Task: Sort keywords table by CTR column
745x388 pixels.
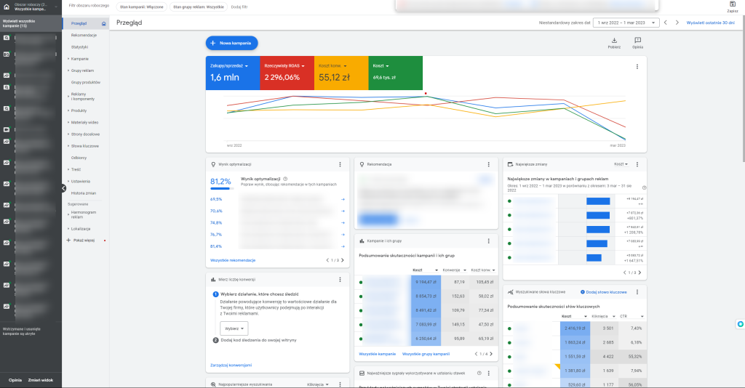Action: point(632,316)
